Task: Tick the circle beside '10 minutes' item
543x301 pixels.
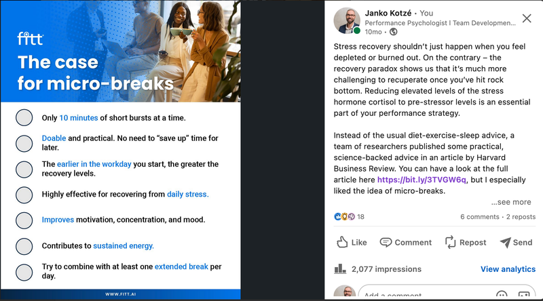Action: coord(24,117)
